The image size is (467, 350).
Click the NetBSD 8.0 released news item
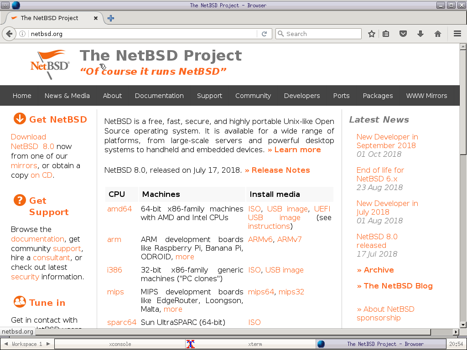[377, 241]
